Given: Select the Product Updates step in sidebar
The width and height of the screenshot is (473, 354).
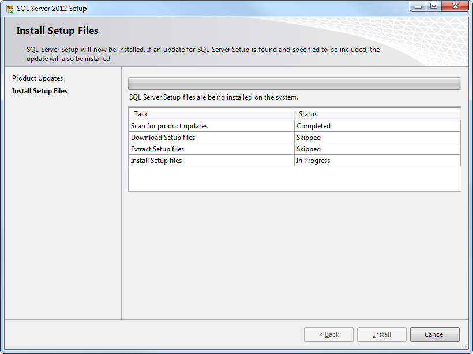Looking at the screenshot, I should pos(37,78).
